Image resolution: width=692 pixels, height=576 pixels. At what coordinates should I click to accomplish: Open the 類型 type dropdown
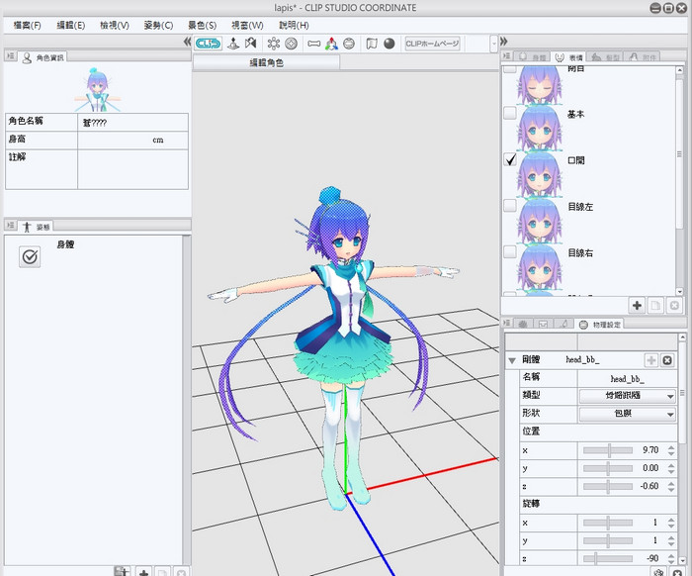pyautogui.click(x=628, y=396)
